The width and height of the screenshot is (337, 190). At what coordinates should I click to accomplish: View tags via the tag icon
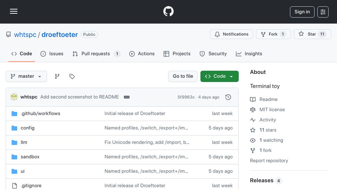click(72, 76)
